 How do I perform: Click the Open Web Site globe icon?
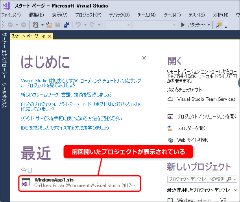170,140
